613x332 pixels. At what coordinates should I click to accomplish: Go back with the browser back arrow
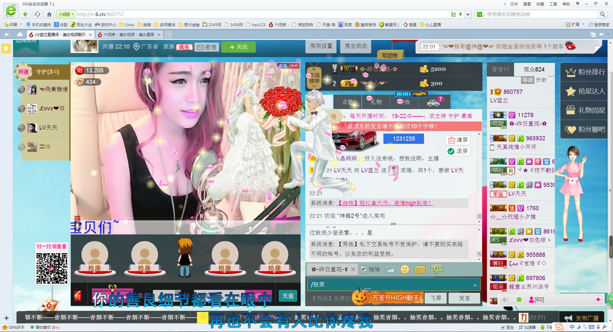26,14
